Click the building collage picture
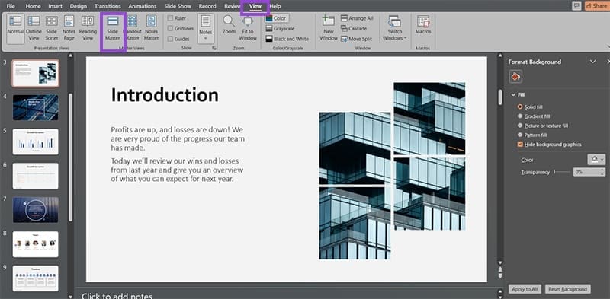 [x=392, y=170]
